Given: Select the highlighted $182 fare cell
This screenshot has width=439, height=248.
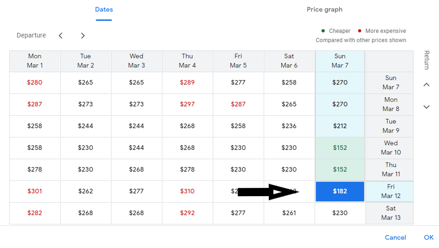Looking at the screenshot, I should pyautogui.click(x=340, y=192).
